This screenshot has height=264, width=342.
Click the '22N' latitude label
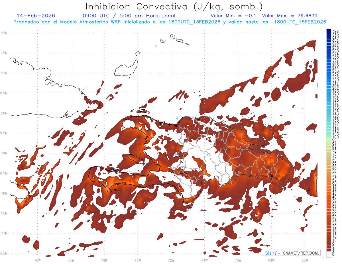click(x=4, y=33)
